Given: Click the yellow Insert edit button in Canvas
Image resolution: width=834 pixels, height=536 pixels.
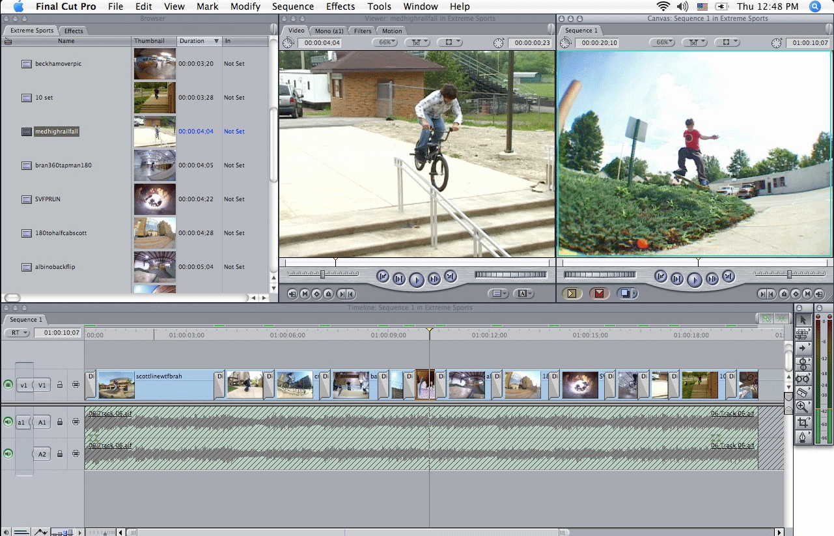Looking at the screenshot, I should tap(572, 294).
